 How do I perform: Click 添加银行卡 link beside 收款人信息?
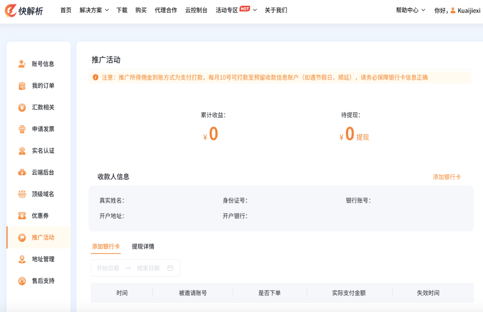[446, 177]
